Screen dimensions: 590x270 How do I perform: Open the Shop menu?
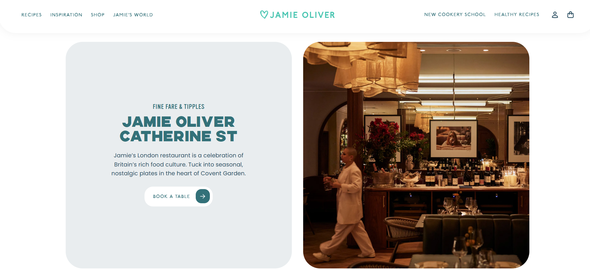tap(98, 15)
